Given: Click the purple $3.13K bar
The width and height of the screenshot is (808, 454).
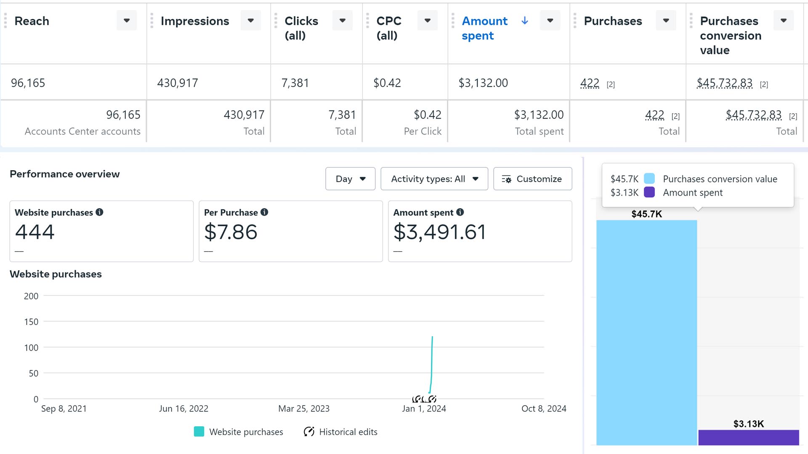Looking at the screenshot, I should pos(749,437).
